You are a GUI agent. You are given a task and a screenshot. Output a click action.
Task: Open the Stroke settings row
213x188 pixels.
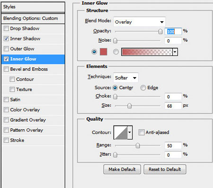33,140
